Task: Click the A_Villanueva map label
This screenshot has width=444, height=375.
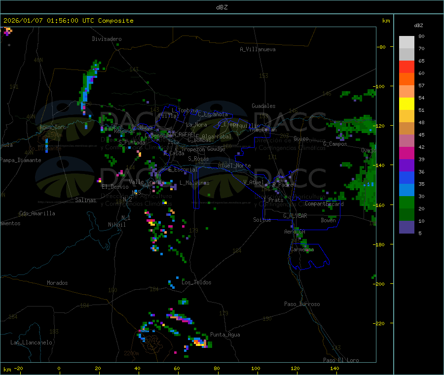Action: (x=258, y=49)
